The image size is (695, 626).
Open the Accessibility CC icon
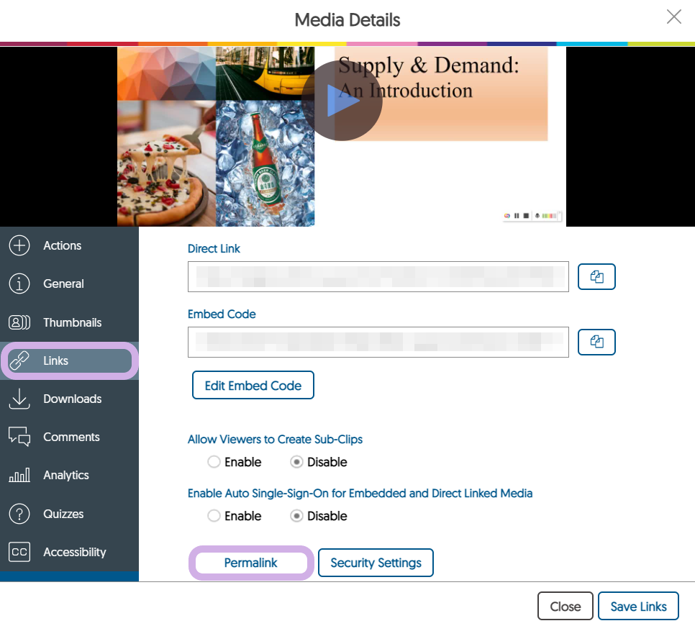19,552
